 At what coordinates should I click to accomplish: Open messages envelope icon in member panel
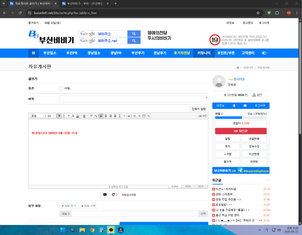245,106
